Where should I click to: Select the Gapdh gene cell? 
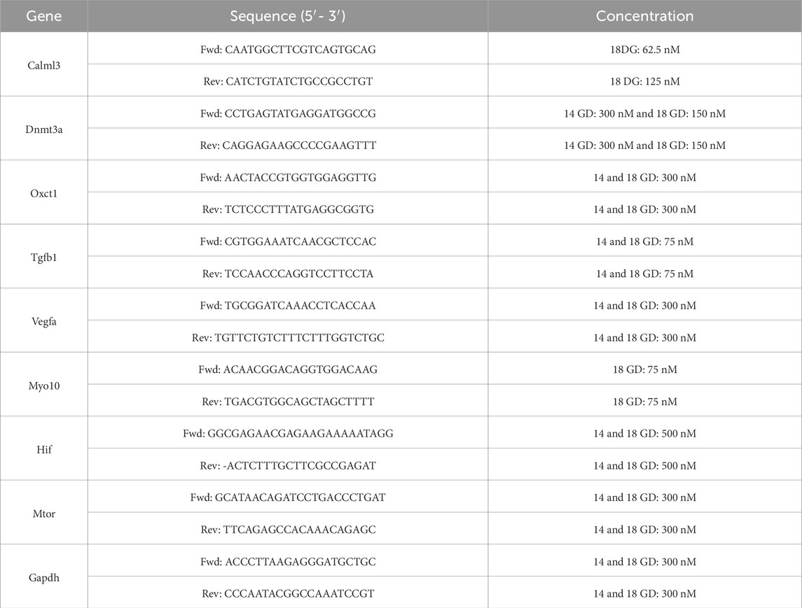[x=43, y=577]
